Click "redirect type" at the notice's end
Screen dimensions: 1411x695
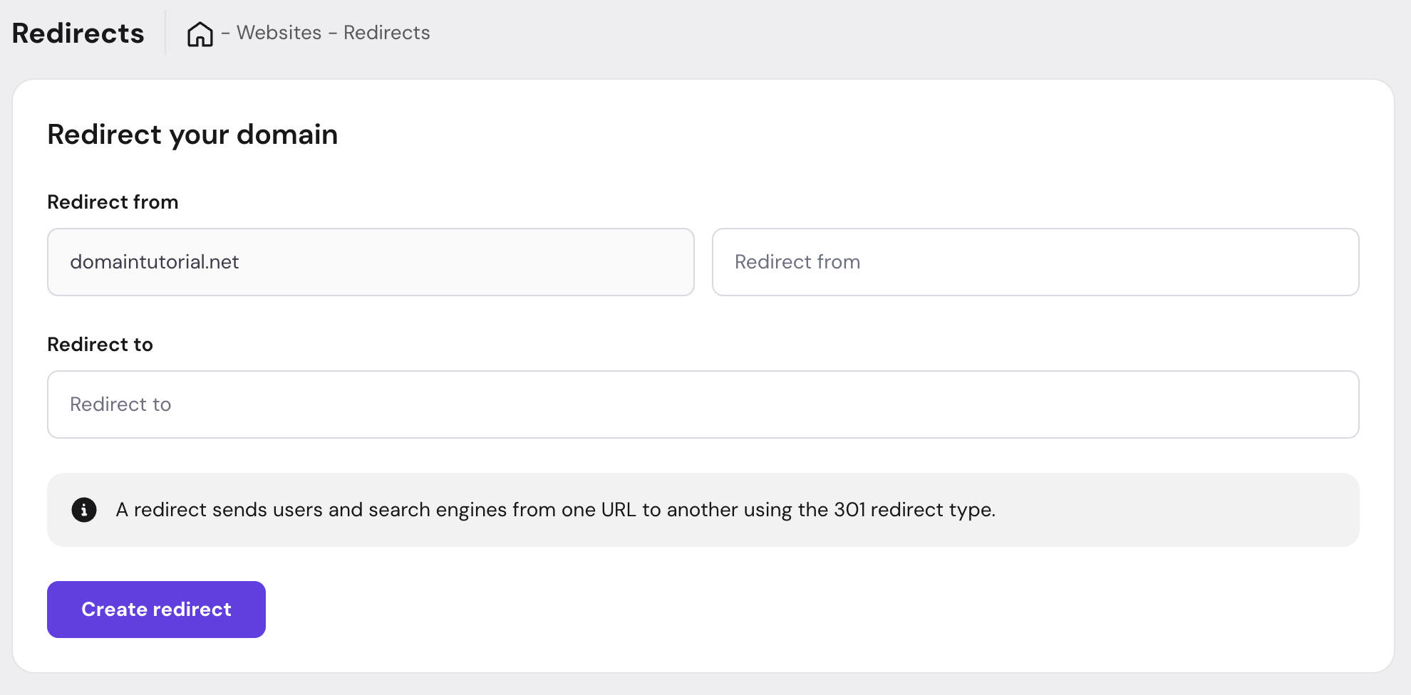pos(931,510)
